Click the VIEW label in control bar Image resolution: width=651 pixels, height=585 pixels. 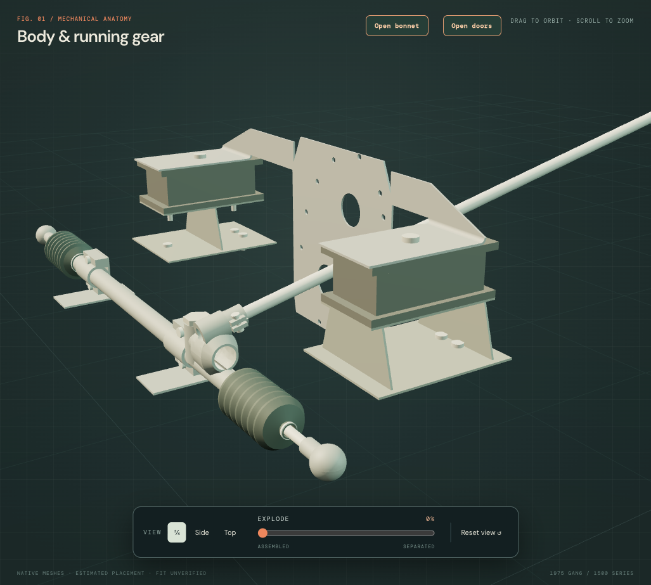(x=152, y=532)
